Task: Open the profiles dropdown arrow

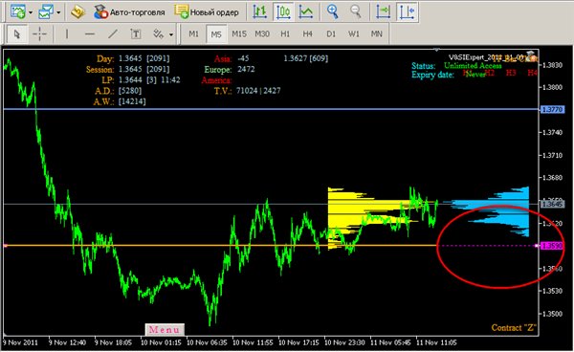Action: pos(58,12)
